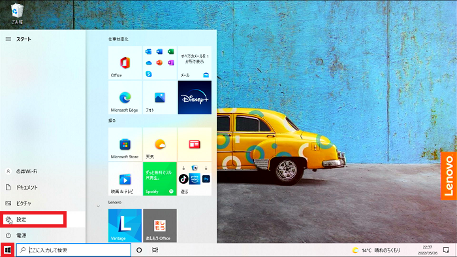The image size is (457, 257).
Task: Open the 遊ぶ folder tile
Action: (x=195, y=179)
